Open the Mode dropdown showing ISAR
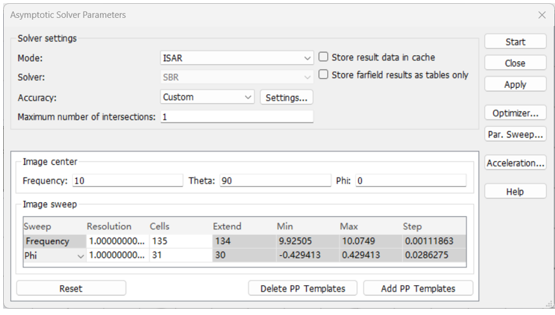 pos(237,58)
